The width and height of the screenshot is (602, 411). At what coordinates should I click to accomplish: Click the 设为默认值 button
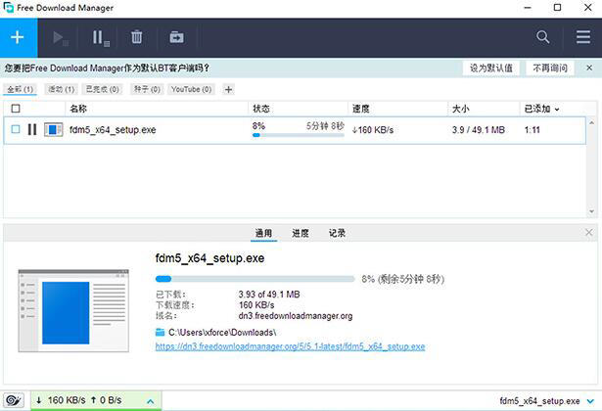coord(491,68)
